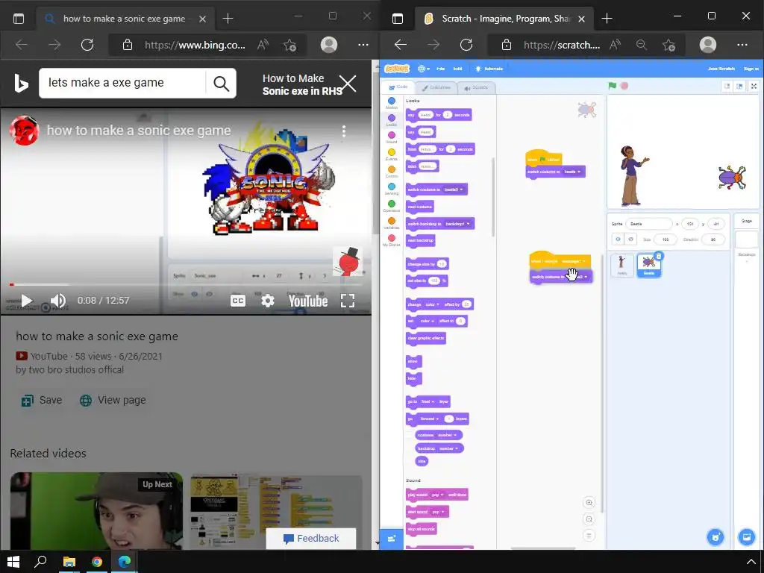Click the Scratch logo

tap(397, 69)
